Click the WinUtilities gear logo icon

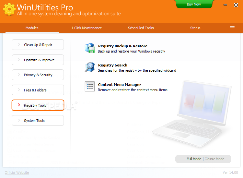pyautogui.click(x=9, y=9)
